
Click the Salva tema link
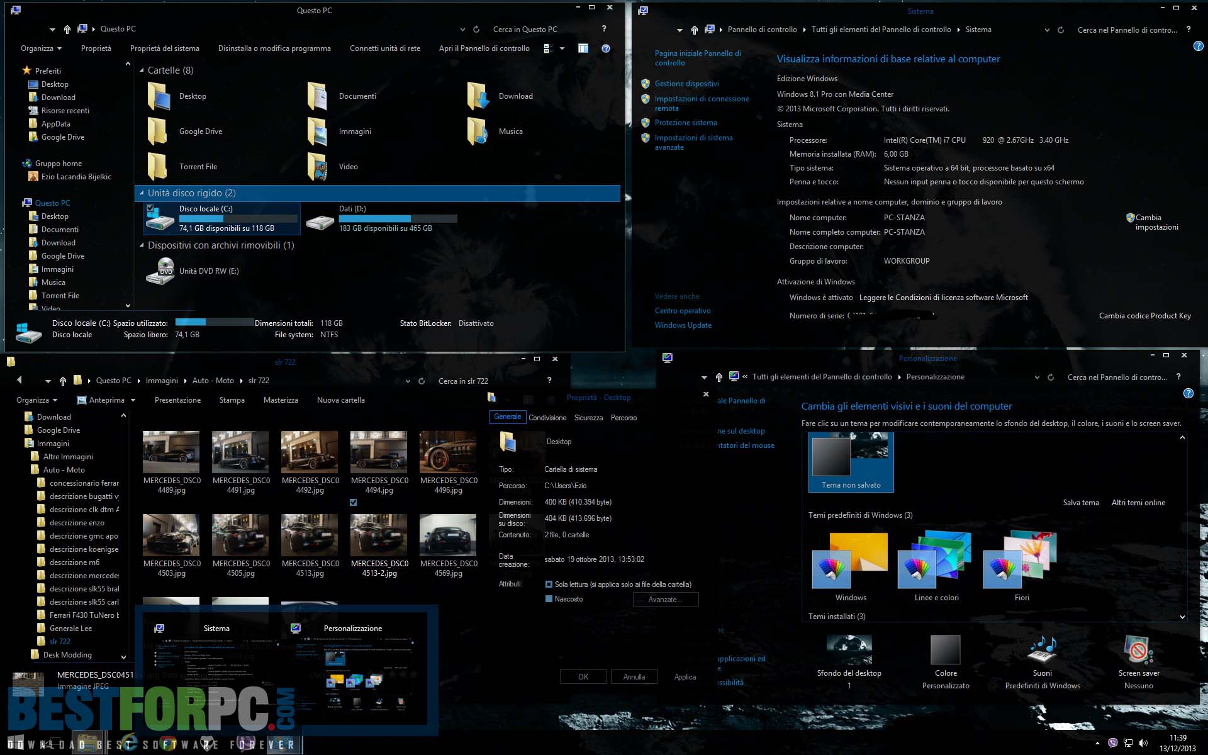[1081, 503]
